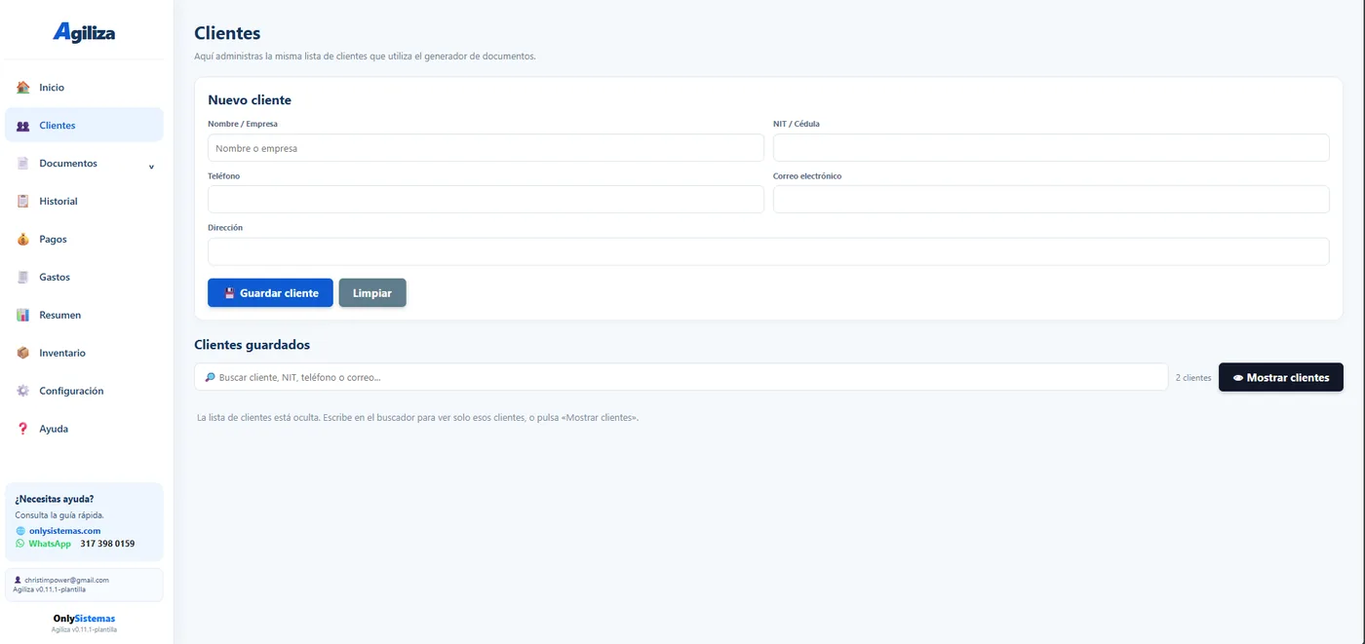Click the christimpower@gmail.com account email
The width and height of the screenshot is (1365, 644).
pos(66,580)
